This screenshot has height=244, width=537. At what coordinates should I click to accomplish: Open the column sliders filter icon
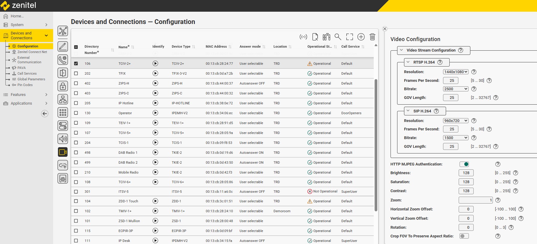(326, 37)
